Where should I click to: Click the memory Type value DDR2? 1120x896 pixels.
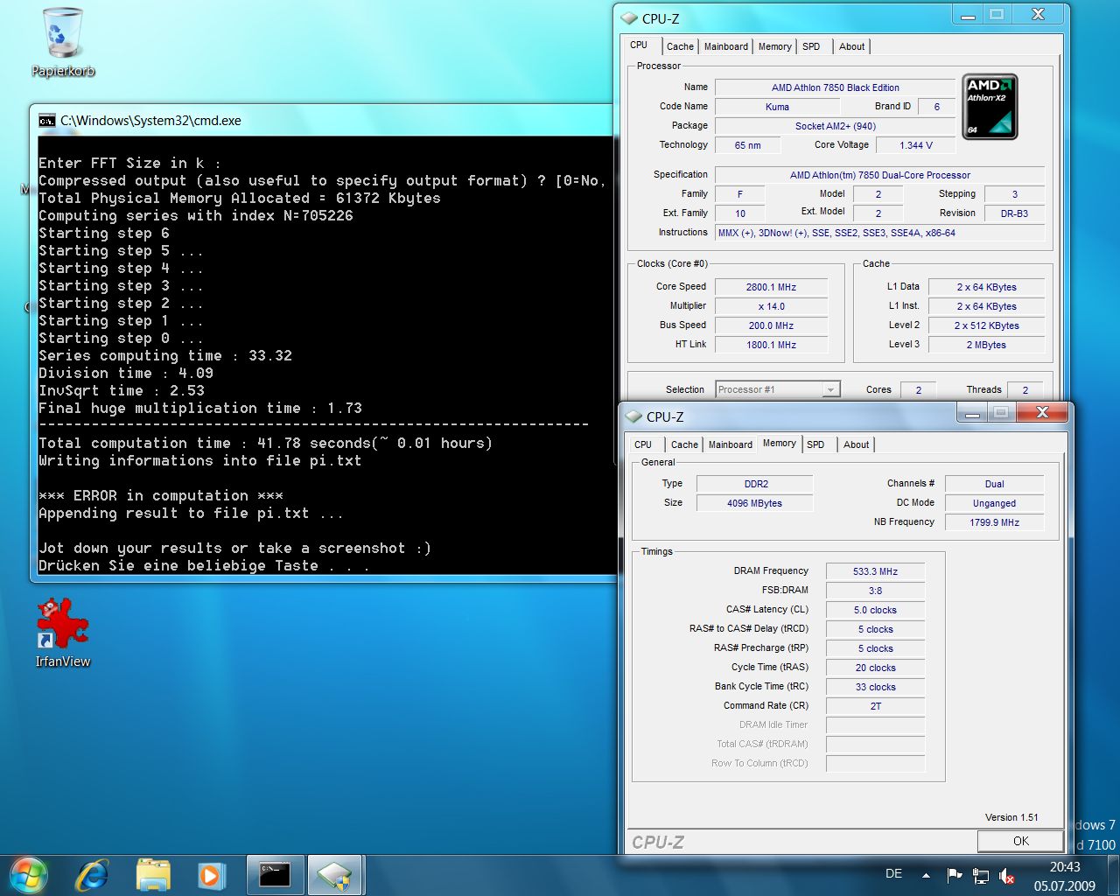(x=755, y=484)
